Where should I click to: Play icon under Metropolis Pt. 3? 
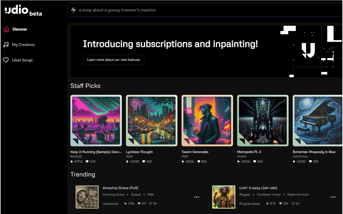(x=239, y=162)
